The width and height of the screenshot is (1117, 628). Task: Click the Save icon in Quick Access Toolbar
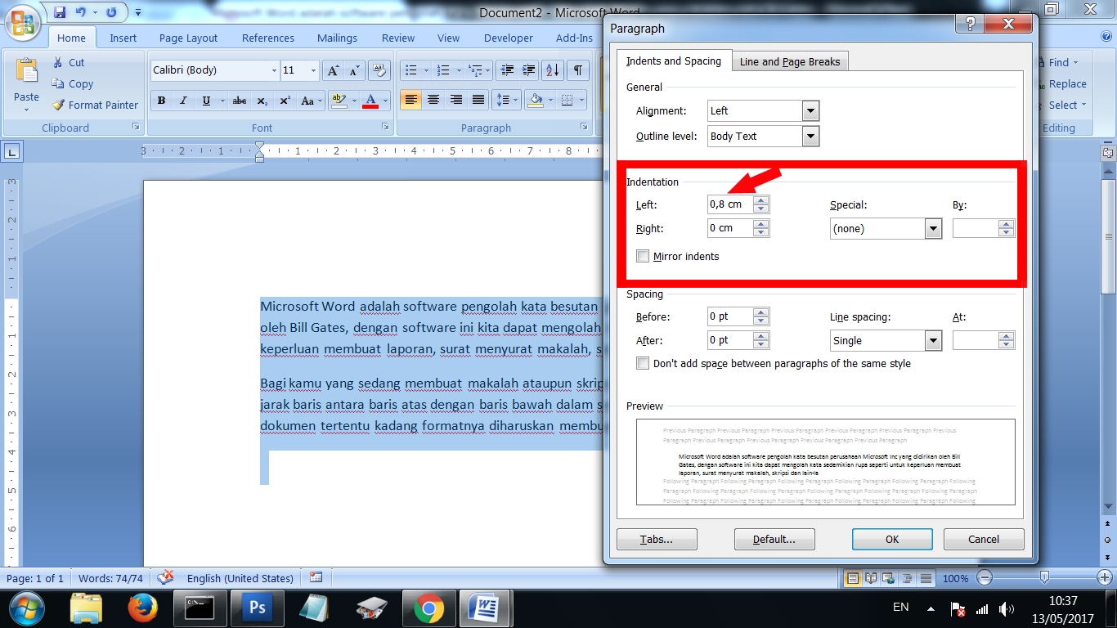[x=60, y=12]
